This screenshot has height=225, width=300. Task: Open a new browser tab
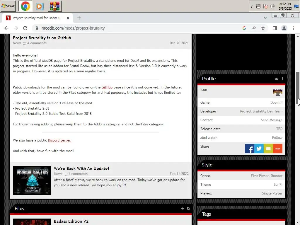point(79,18)
